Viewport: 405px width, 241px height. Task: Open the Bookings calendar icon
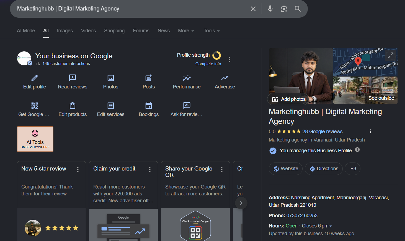(149, 106)
